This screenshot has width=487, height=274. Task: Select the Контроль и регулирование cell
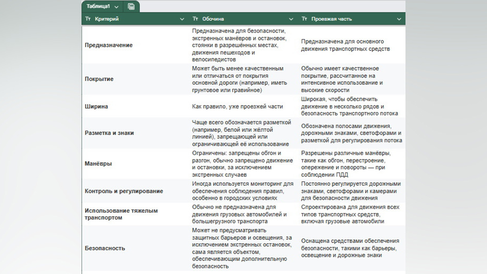(x=124, y=191)
